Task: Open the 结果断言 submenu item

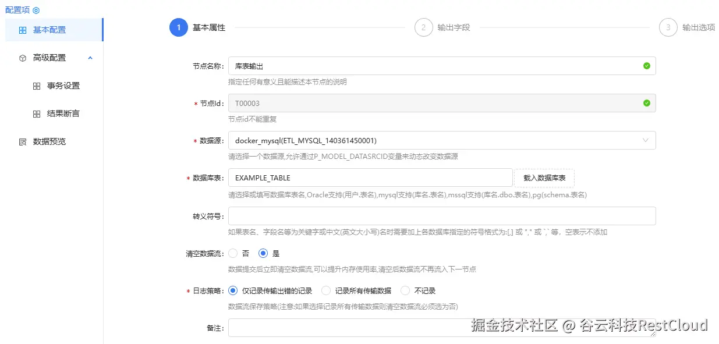Action: (x=54, y=114)
